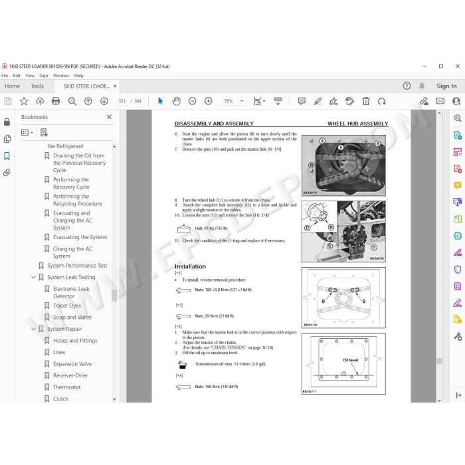Viewport: 465px width, 465px height.
Task: Open Protect shield tool in right pane
Action: 458,269
